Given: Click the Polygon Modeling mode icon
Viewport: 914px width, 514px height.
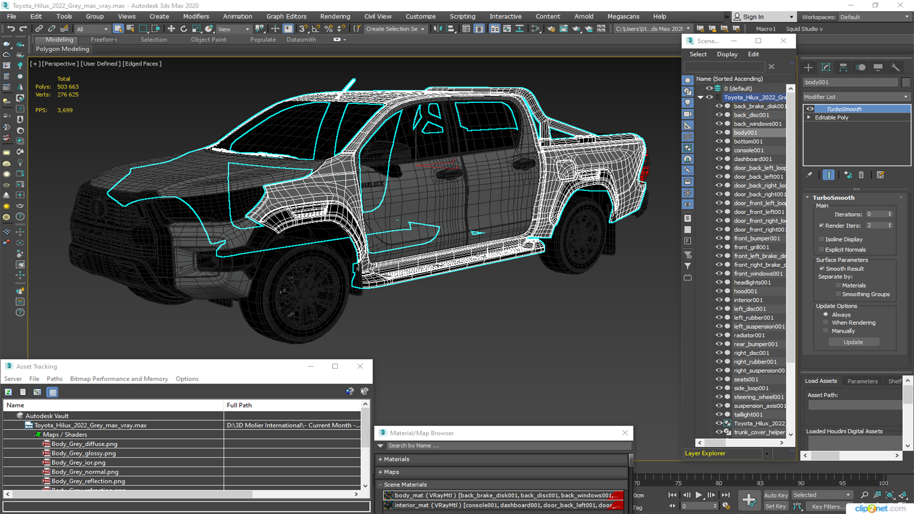Looking at the screenshot, I should click(63, 49).
